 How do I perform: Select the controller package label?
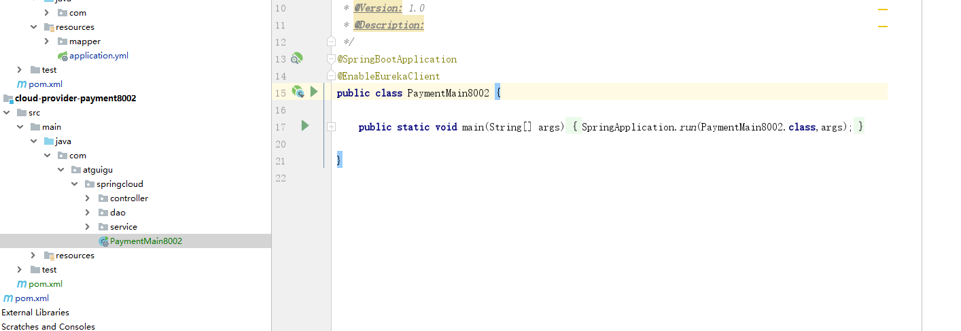(x=129, y=198)
